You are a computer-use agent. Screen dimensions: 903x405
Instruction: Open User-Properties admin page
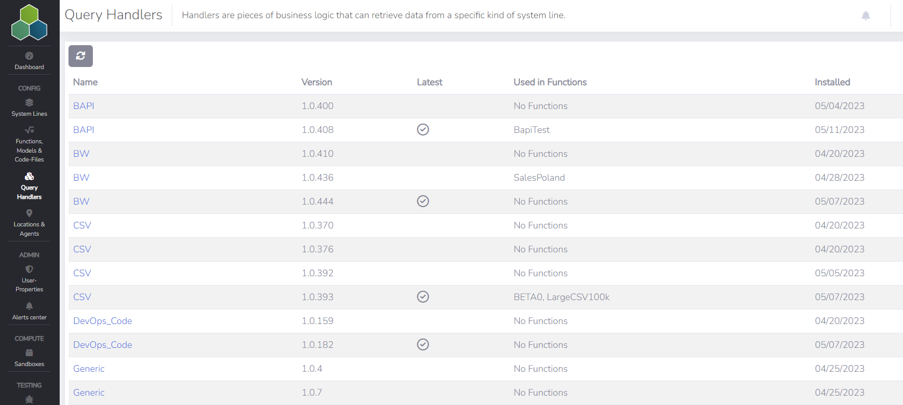point(29,279)
